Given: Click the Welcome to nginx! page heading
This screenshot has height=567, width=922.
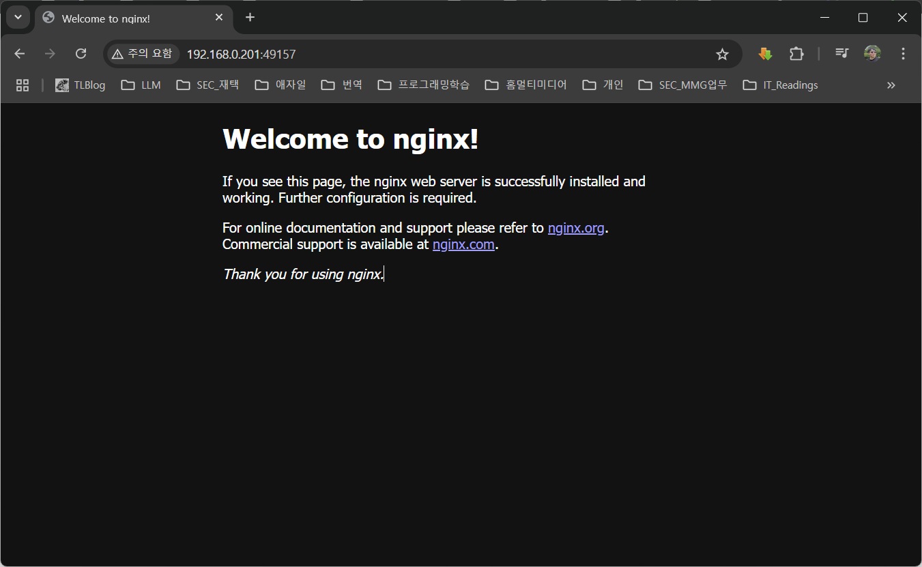Looking at the screenshot, I should 351,139.
